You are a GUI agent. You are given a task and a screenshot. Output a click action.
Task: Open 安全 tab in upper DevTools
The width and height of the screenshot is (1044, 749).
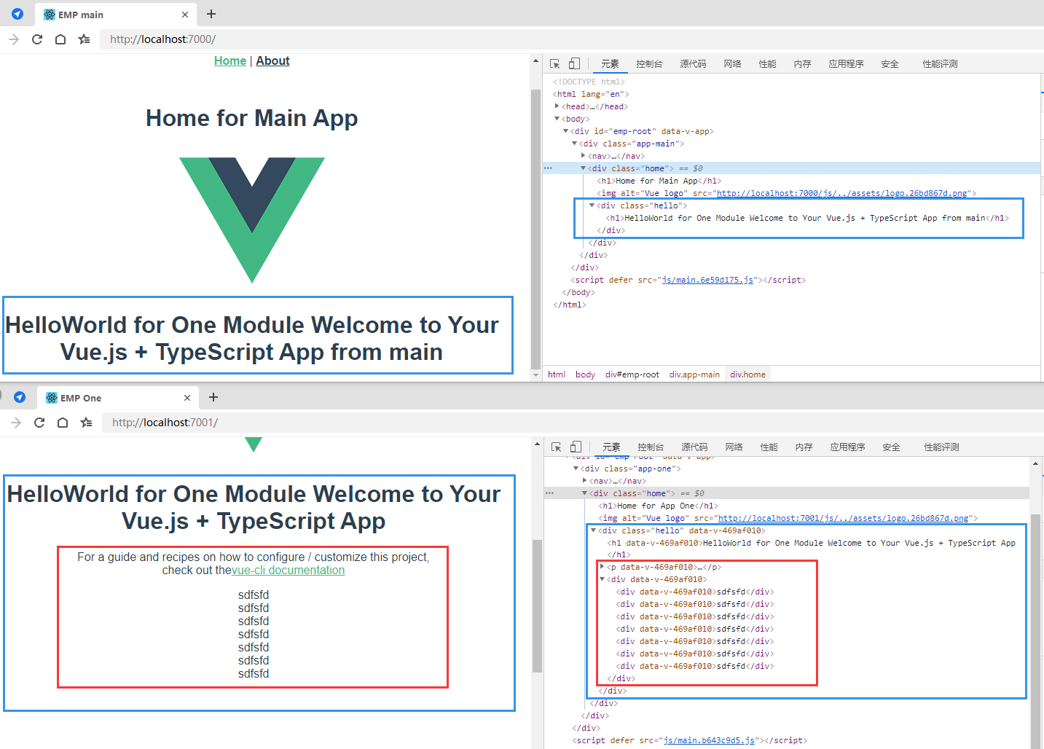click(x=890, y=64)
